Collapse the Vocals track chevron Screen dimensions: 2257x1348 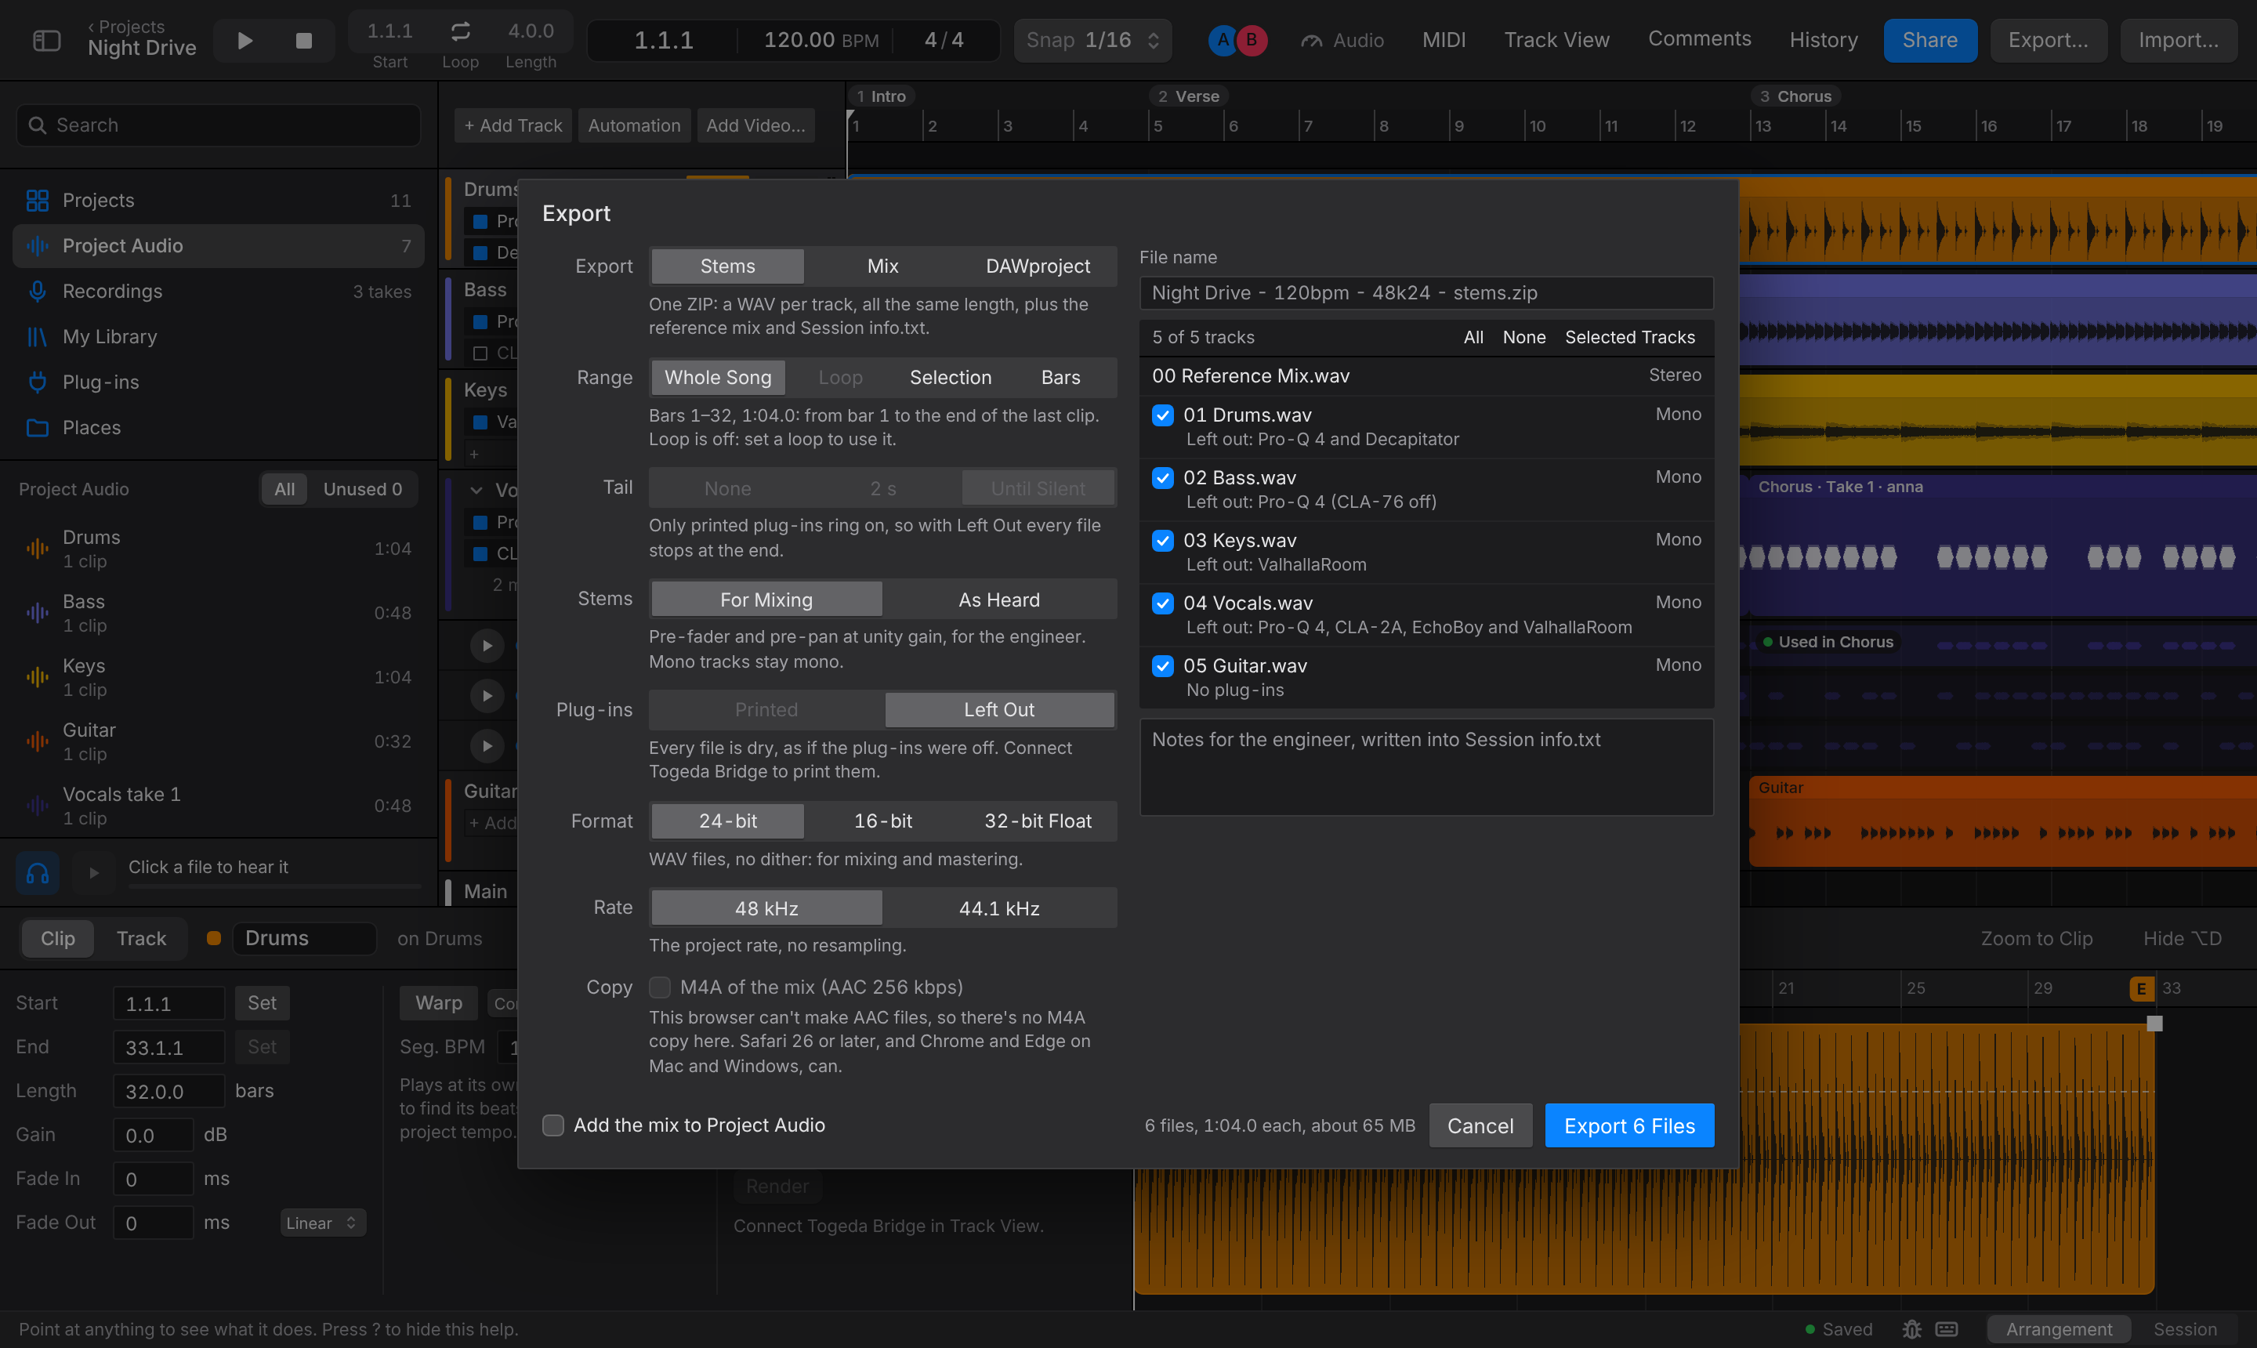click(x=476, y=491)
